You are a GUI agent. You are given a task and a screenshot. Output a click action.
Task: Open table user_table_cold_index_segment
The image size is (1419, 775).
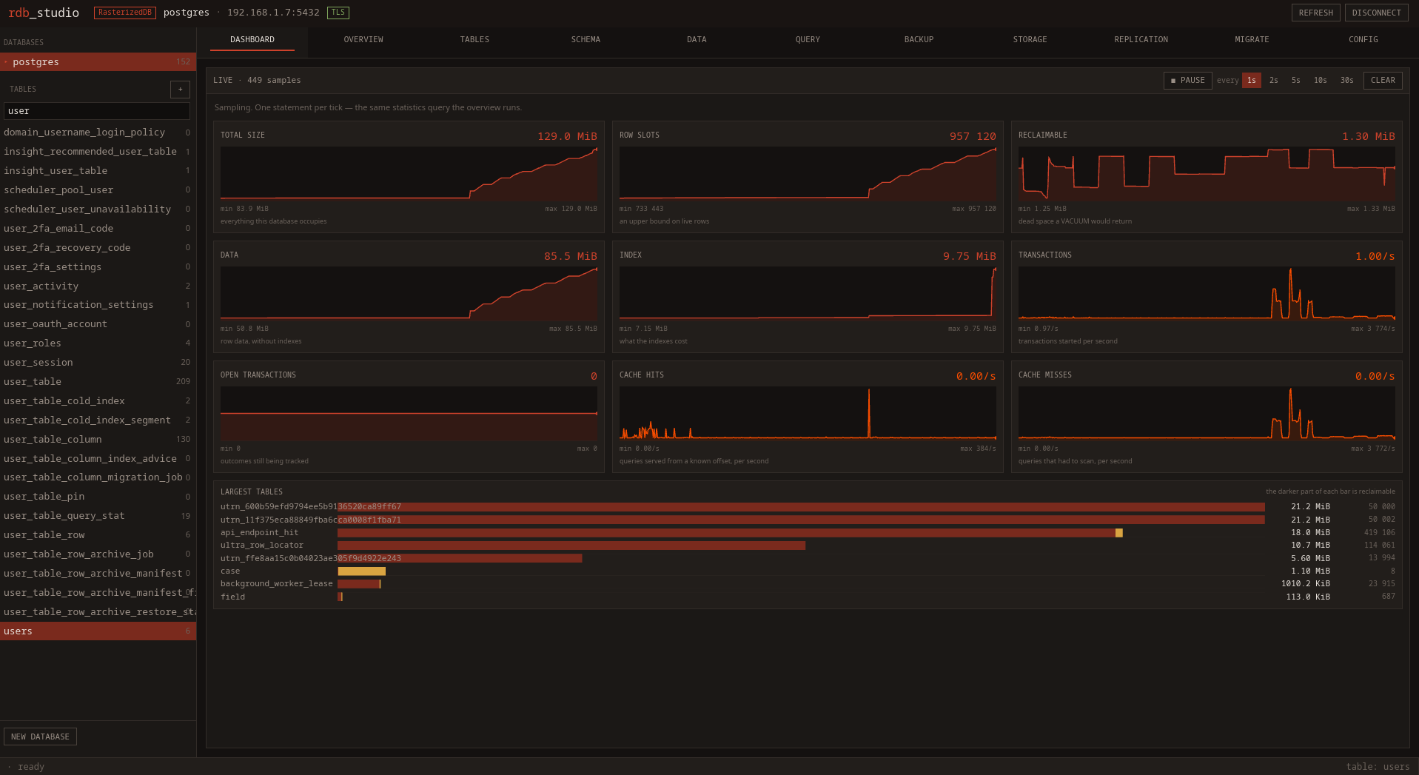coord(98,420)
